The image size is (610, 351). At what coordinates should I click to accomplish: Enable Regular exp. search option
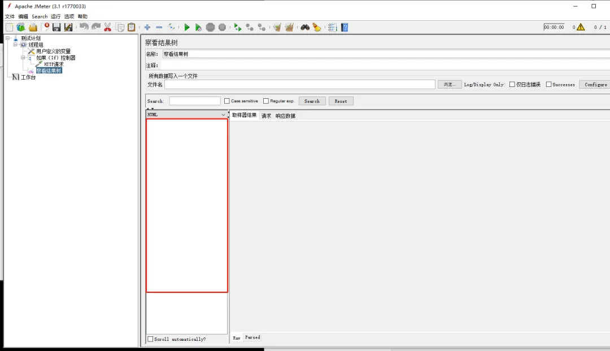pyautogui.click(x=265, y=101)
